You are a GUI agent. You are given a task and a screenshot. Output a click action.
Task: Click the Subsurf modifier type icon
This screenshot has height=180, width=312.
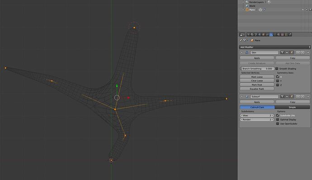pyautogui.click(x=247, y=97)
